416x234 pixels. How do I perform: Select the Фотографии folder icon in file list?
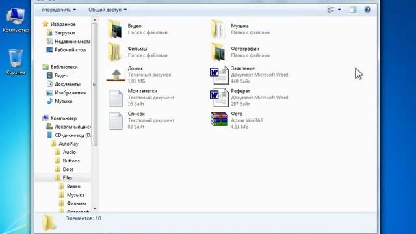pos(218,52)
